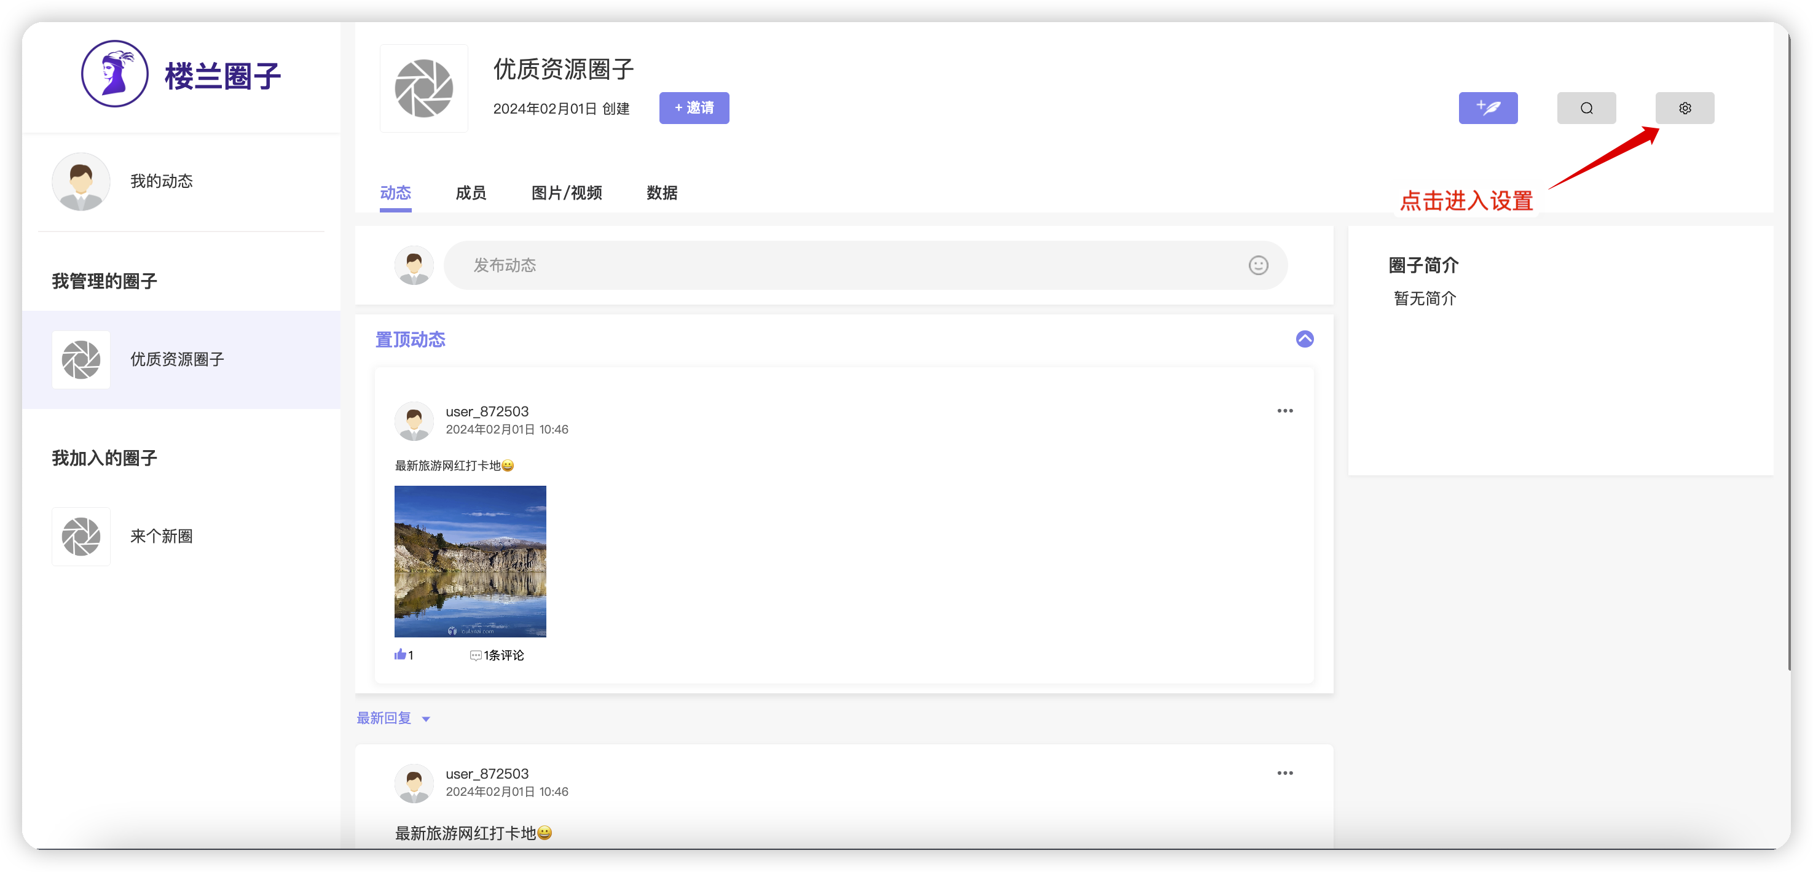Click the pinned post text 最新旅游网红打卡地
The image size is (1813, 872).
point(454,465)
